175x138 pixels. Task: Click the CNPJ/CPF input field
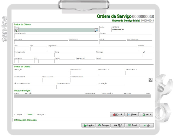pyautogui.click(x=83, y=42)
